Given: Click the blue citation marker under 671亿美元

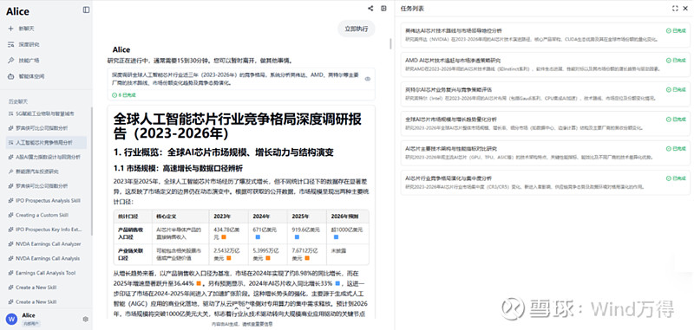Looking at the screenshot, I should (258, 236).
